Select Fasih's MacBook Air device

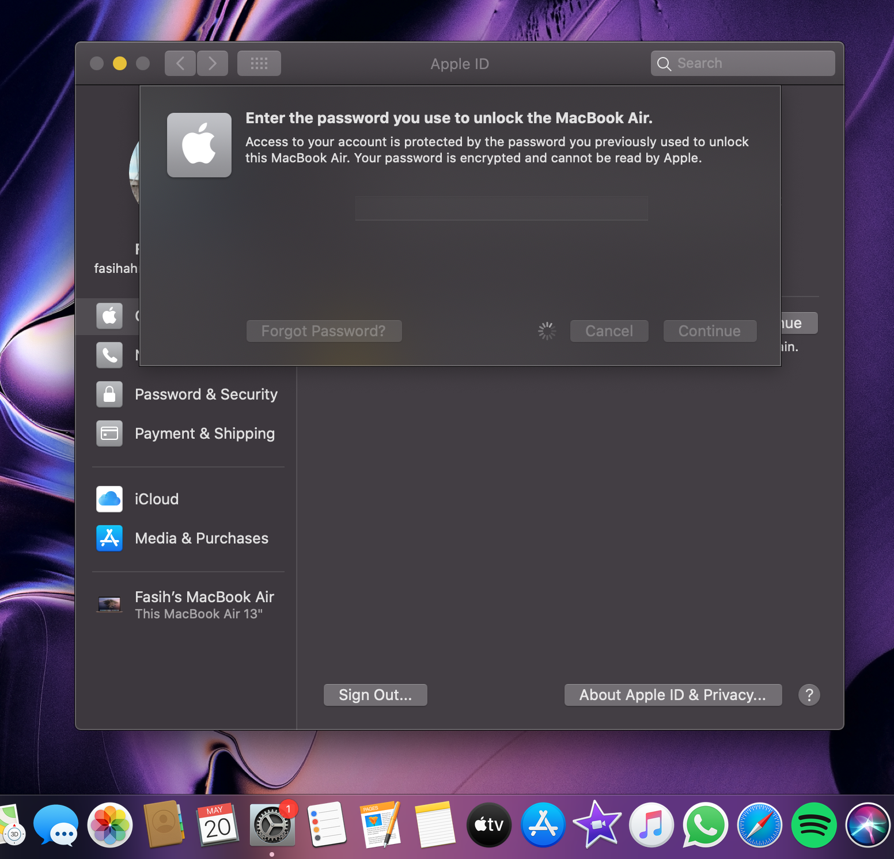(x=187, y=605)
